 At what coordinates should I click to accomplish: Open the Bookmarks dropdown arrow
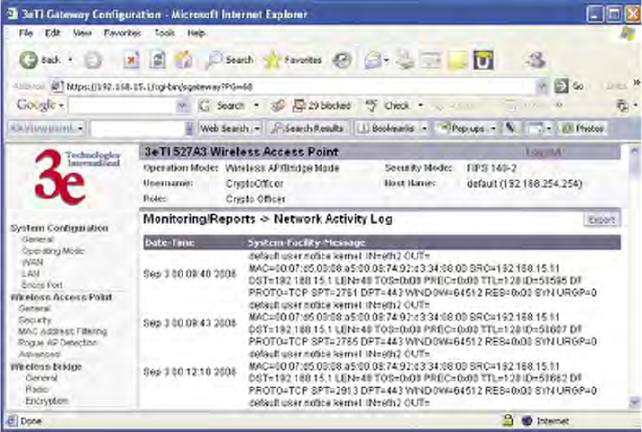click(x=424, y=129)
